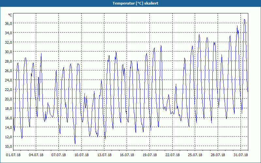Screen dimensions: 261x163
Task: Click the 22,0 y-axis label
Action: (x=8, y=90)
